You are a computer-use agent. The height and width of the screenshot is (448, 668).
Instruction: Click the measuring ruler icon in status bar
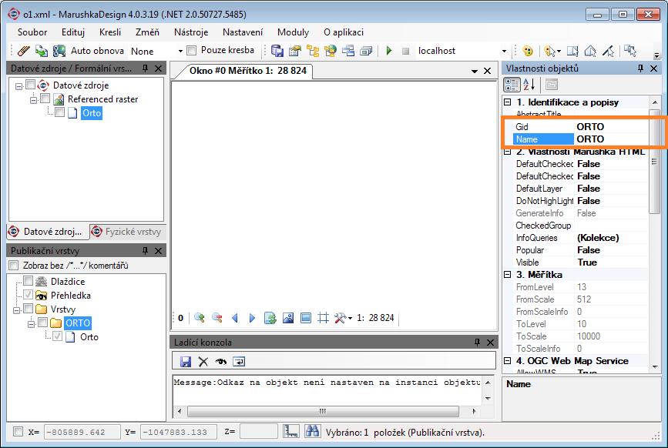click(x=291, y=431)
